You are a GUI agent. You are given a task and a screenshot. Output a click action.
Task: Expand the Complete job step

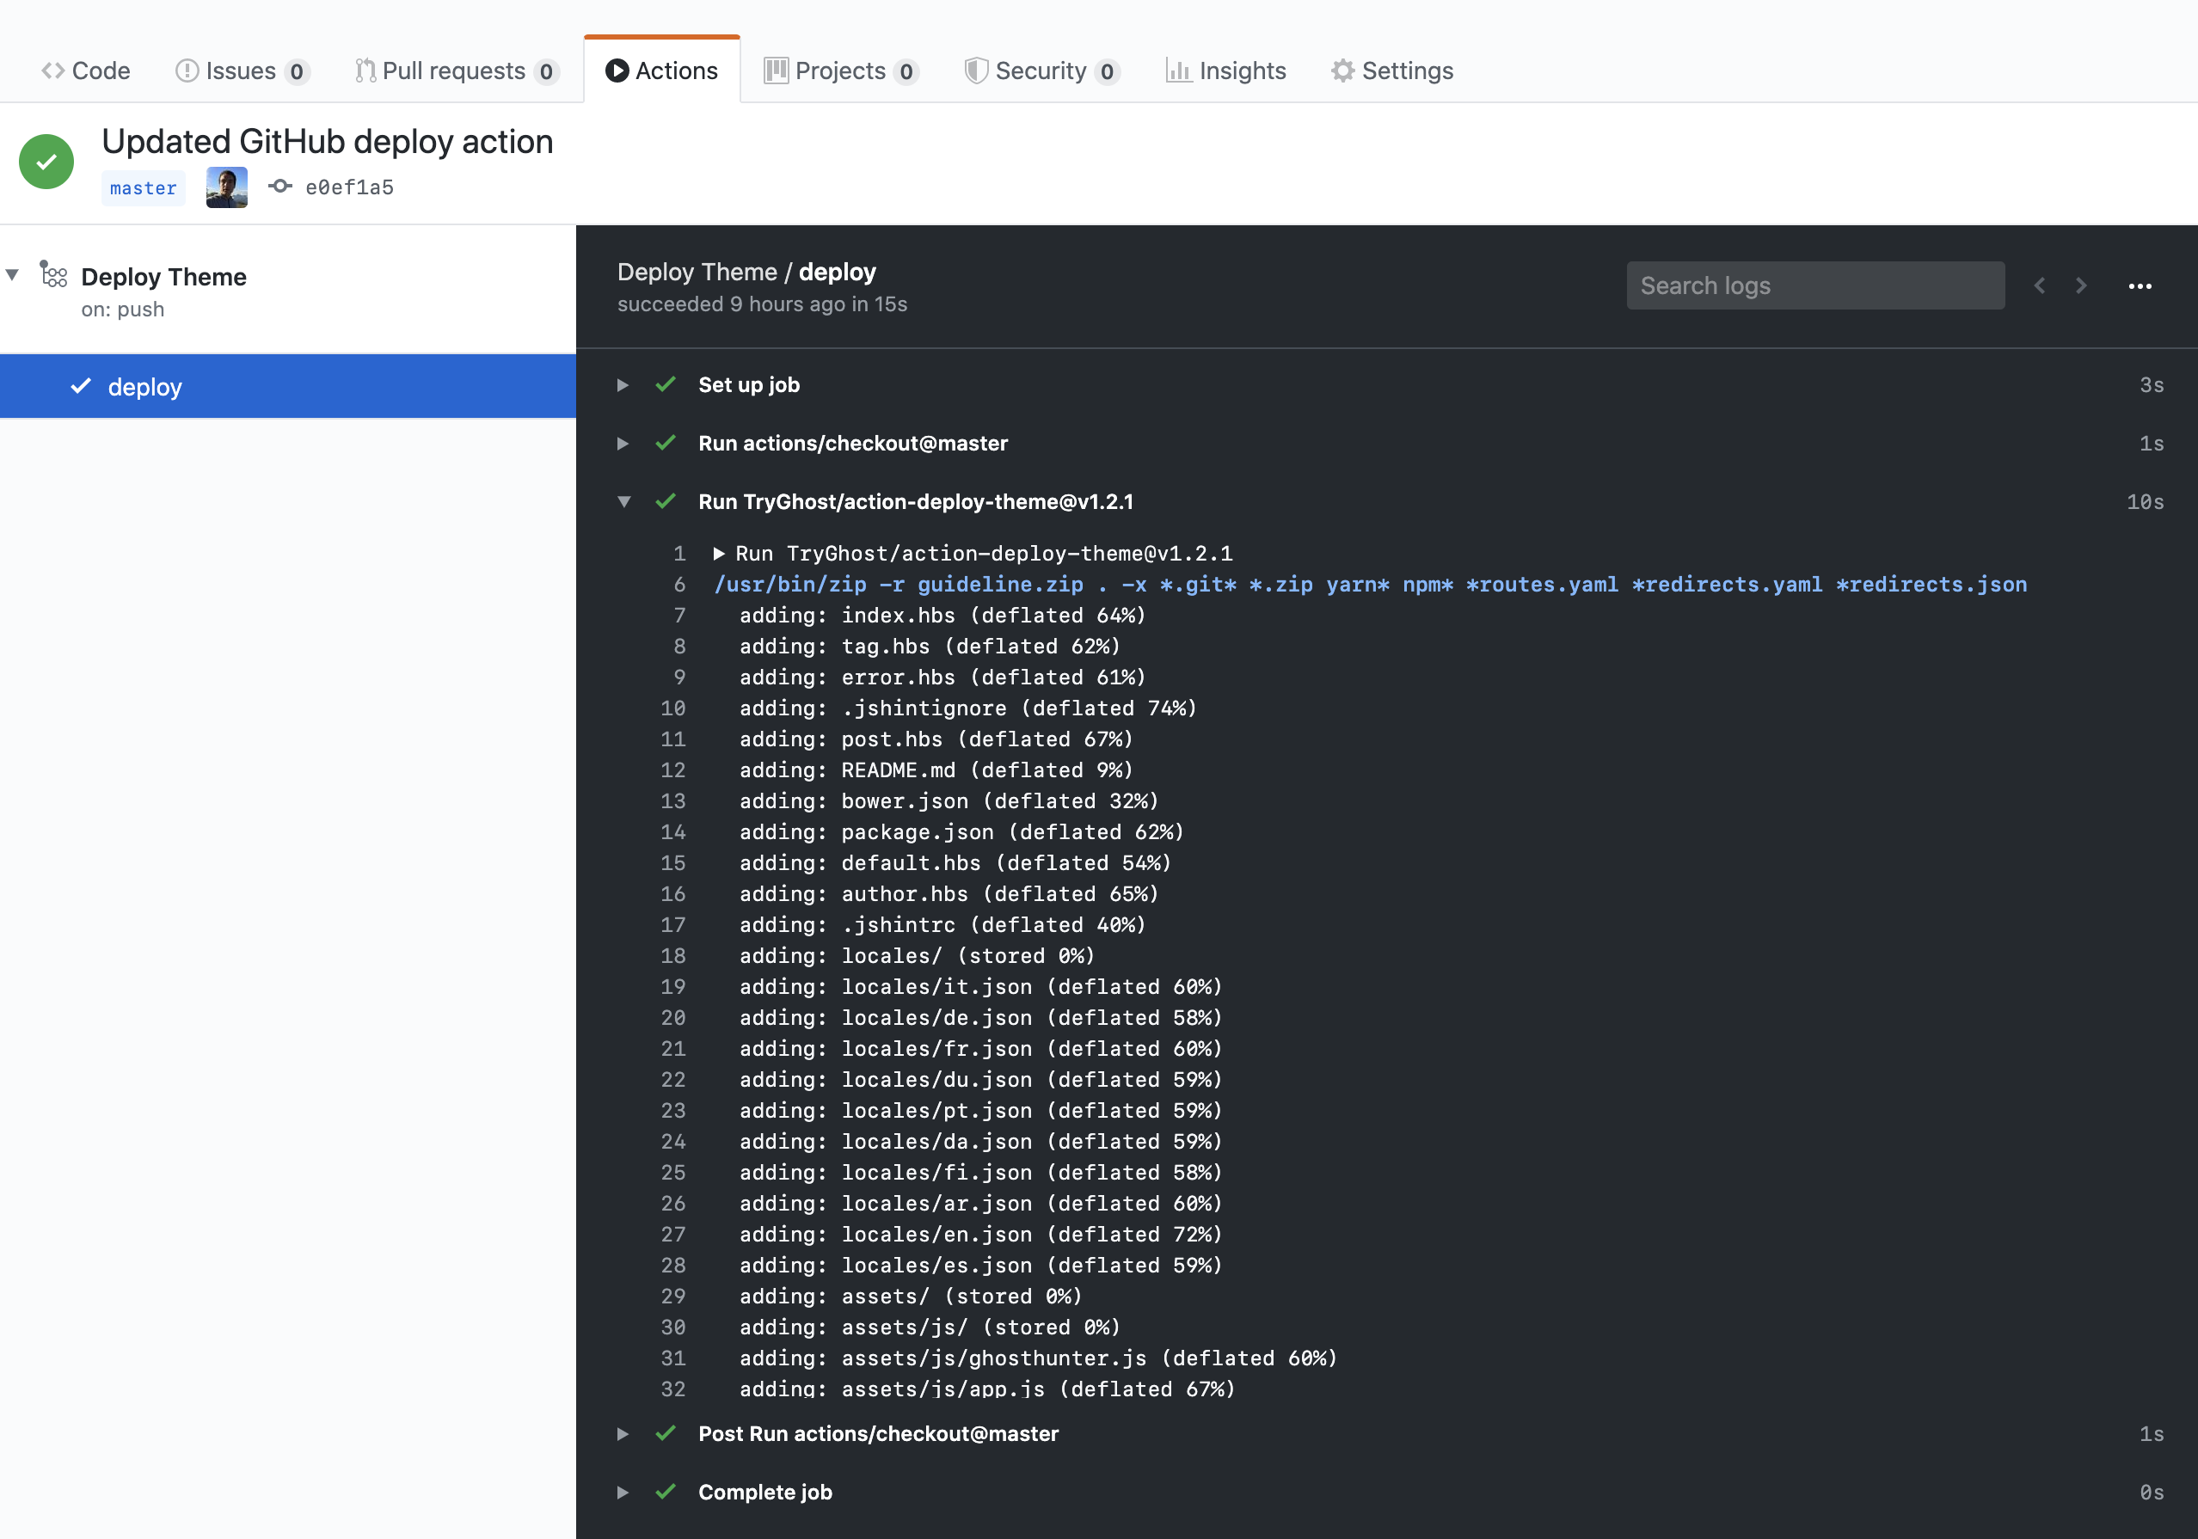click(623, 1492)
